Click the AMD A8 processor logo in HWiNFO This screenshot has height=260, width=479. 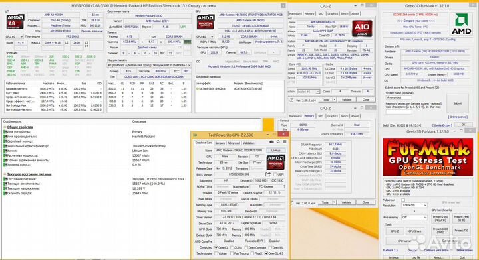(15, 22)
